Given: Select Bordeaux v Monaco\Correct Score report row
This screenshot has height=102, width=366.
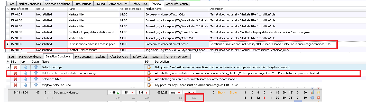Looking at the screenshot, I should [186, 44].
